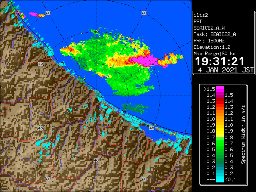This screenshot has height=192, width=256.
Task: Click the Task: SEAICE2_A line
Action: coord(215,34)
